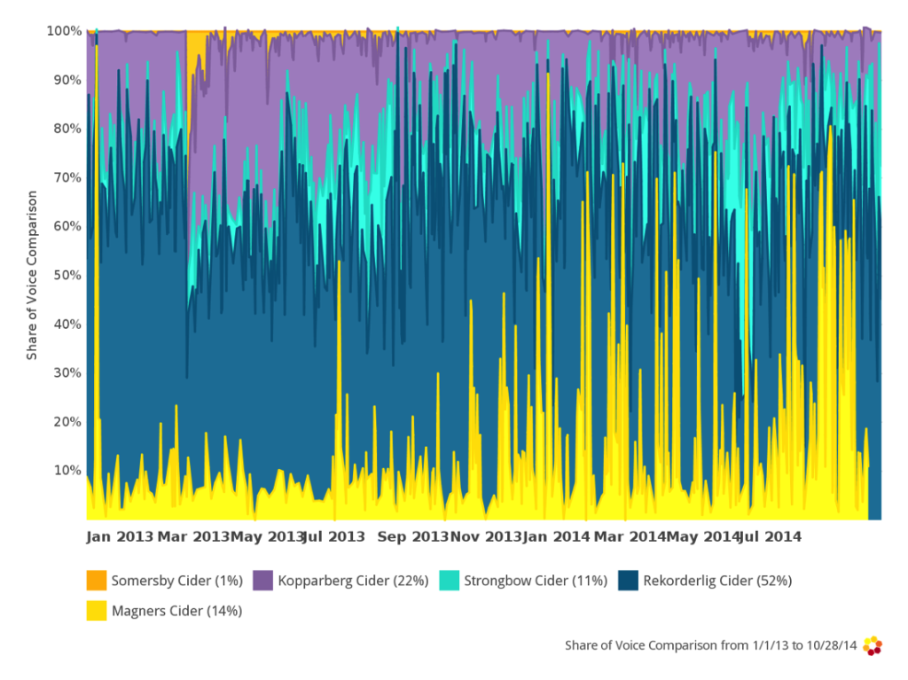Click the 'Jul 2013' x-axis label
This screenshot has height=680, width=908.
tap(334, 537)
